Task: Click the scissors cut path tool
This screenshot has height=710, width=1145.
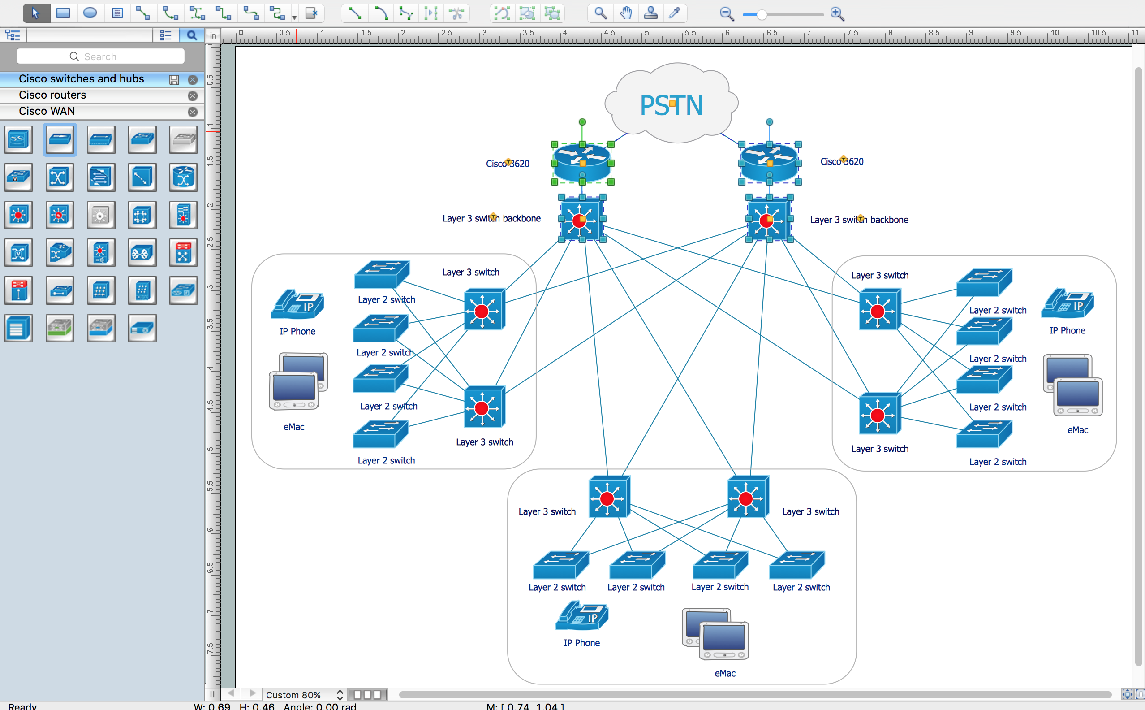Action: click(x=456, y=13)
